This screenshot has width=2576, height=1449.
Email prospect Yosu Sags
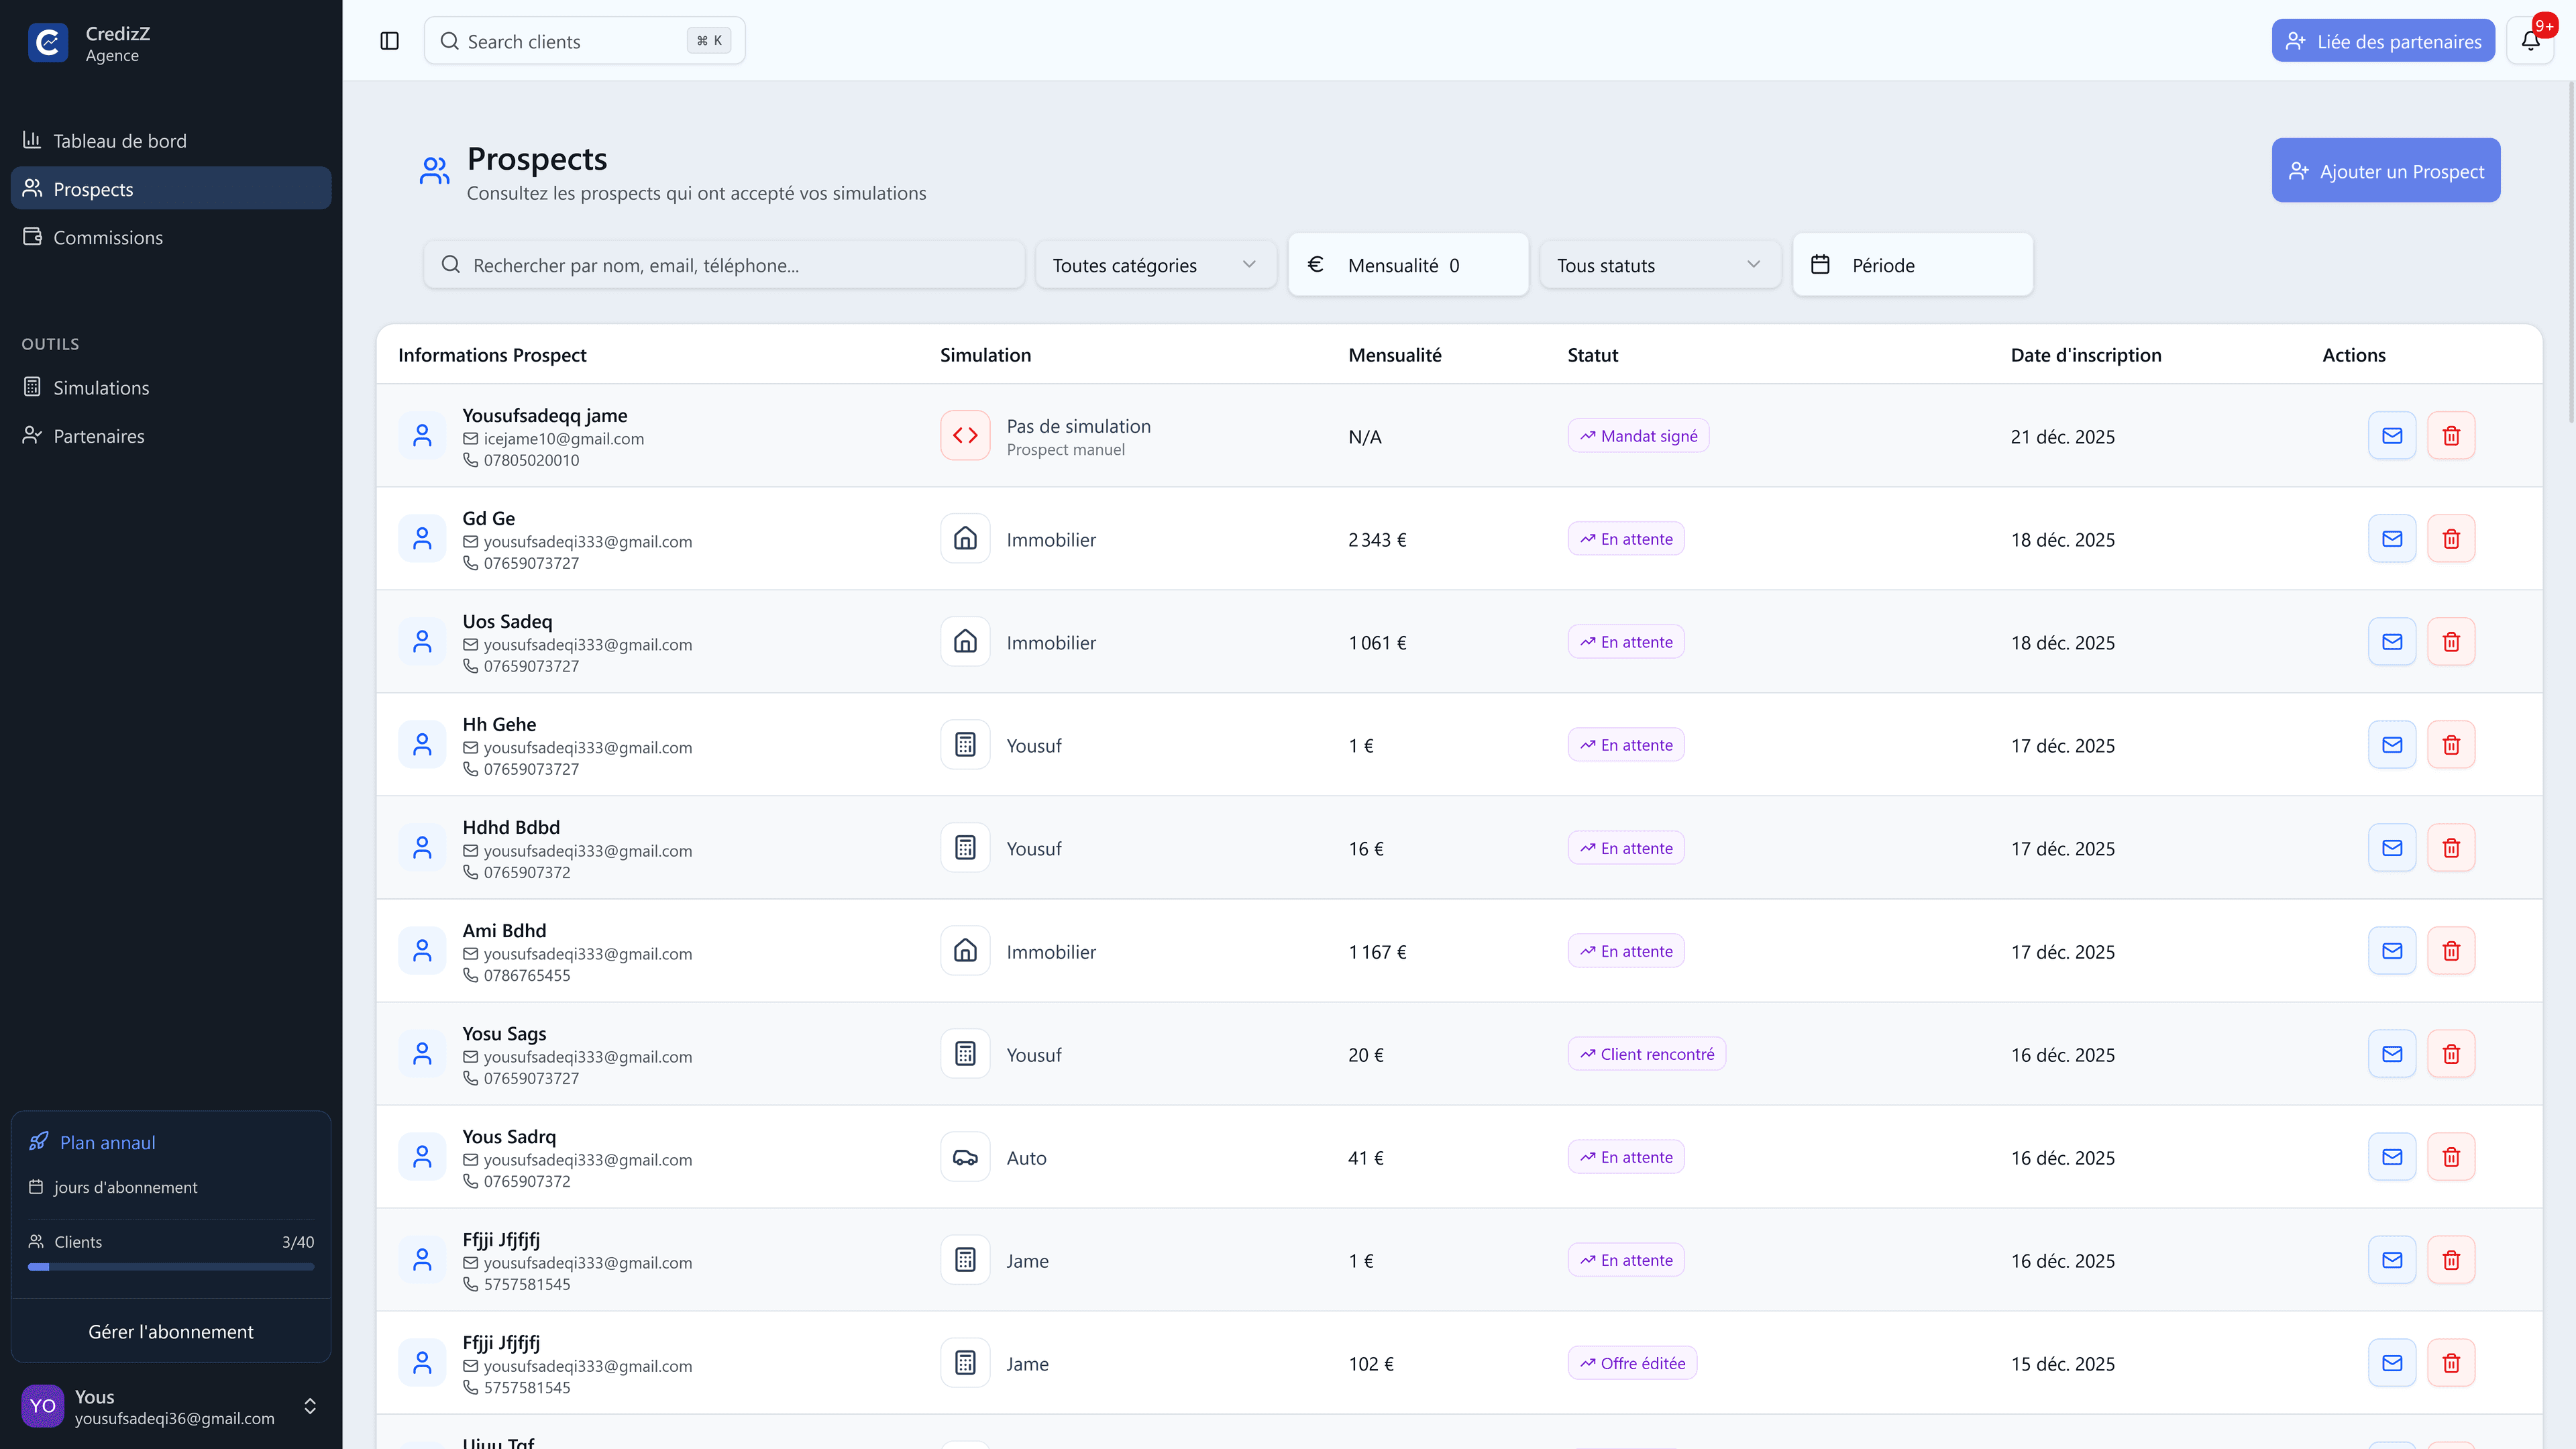(x=2392, y=1054)
